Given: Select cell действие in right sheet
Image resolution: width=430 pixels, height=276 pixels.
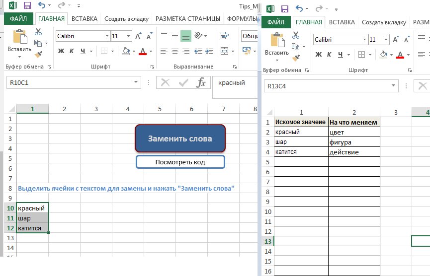Looking at the screenshot, I should (x=354, y=152).
